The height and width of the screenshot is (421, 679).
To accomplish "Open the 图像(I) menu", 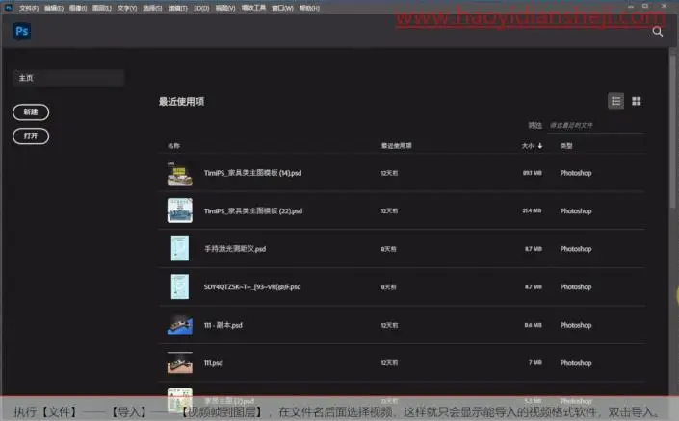I will pos(78,8).
